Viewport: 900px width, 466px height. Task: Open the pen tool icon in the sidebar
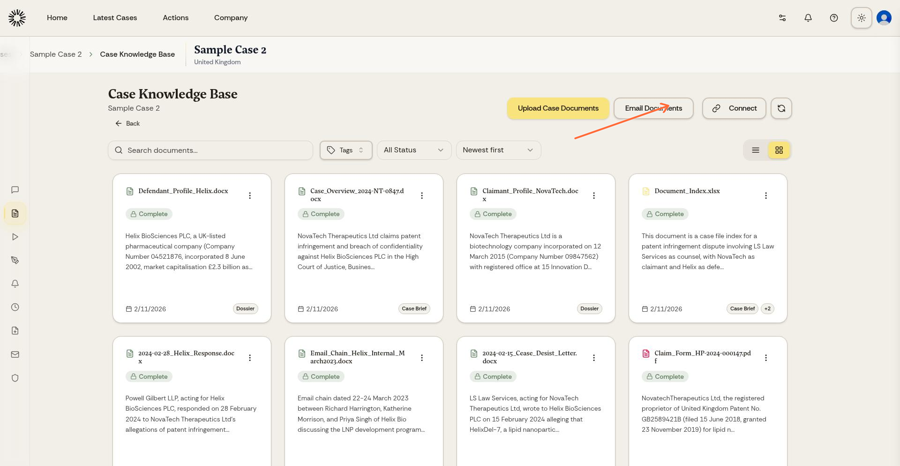click(x=15, y=260)
